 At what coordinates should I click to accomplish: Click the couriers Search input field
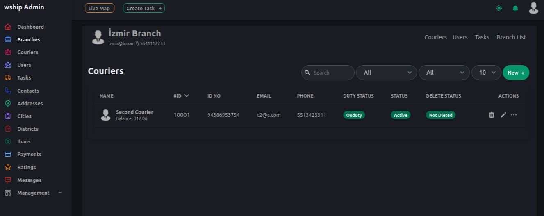331,73
